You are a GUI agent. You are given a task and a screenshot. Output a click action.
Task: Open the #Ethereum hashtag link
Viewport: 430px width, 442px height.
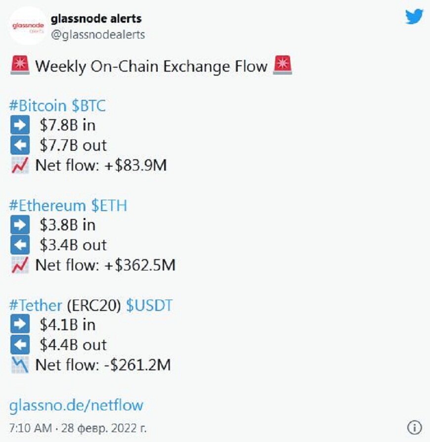47,206
